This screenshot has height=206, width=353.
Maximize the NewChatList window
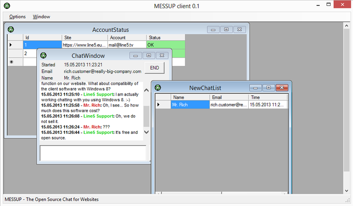point(268,88)
